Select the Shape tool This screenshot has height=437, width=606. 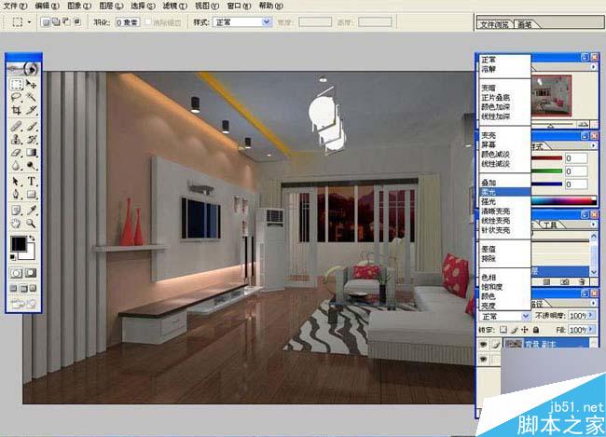click(x=32, y=194)
